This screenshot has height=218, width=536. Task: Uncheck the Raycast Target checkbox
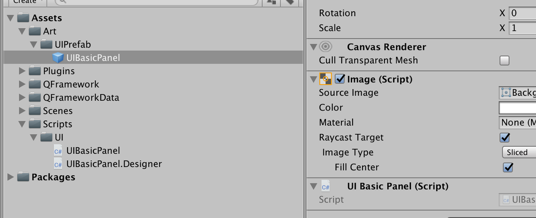pyautogui.click(x=505, y=138)
